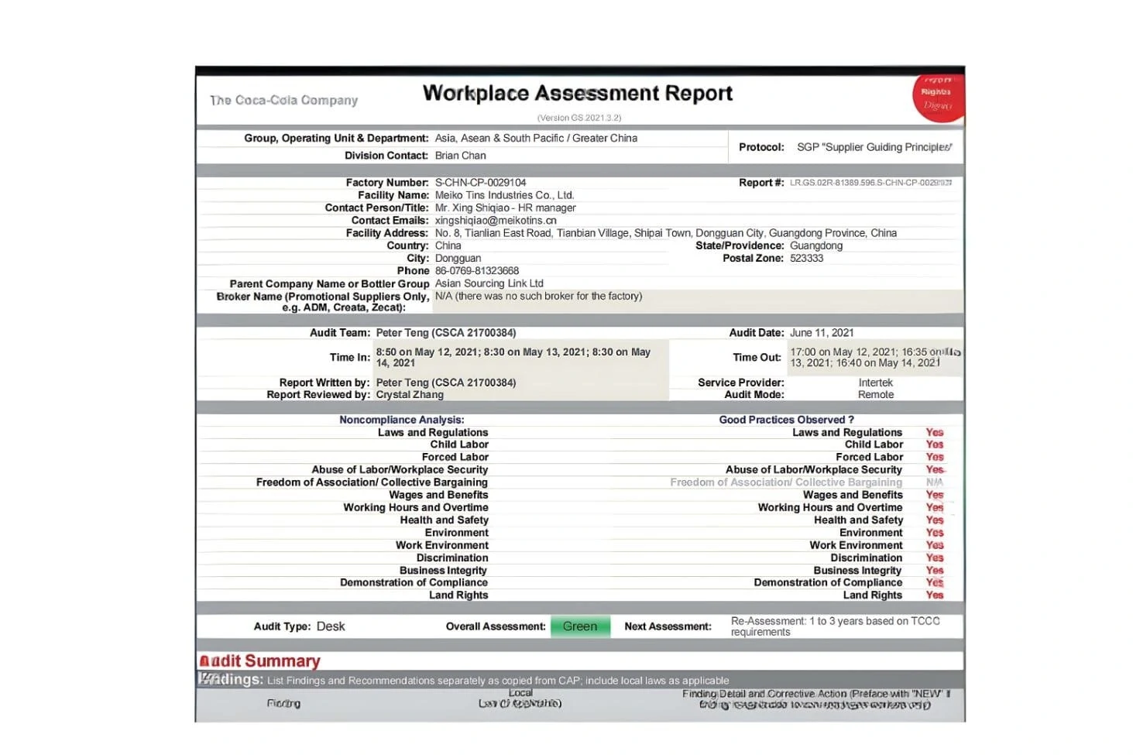Click Report Written by value 'Peter Teng (CSCA 21700384)'

[x=446, y=383]
